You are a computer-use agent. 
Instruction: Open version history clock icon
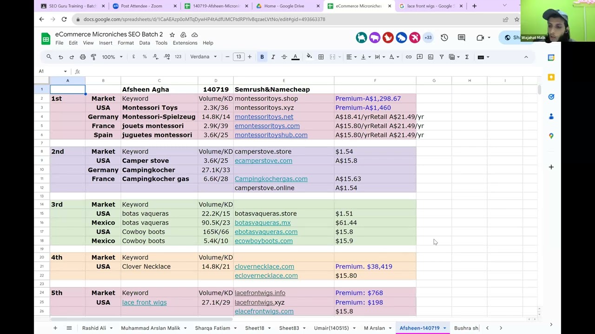(x=444, y=38)
